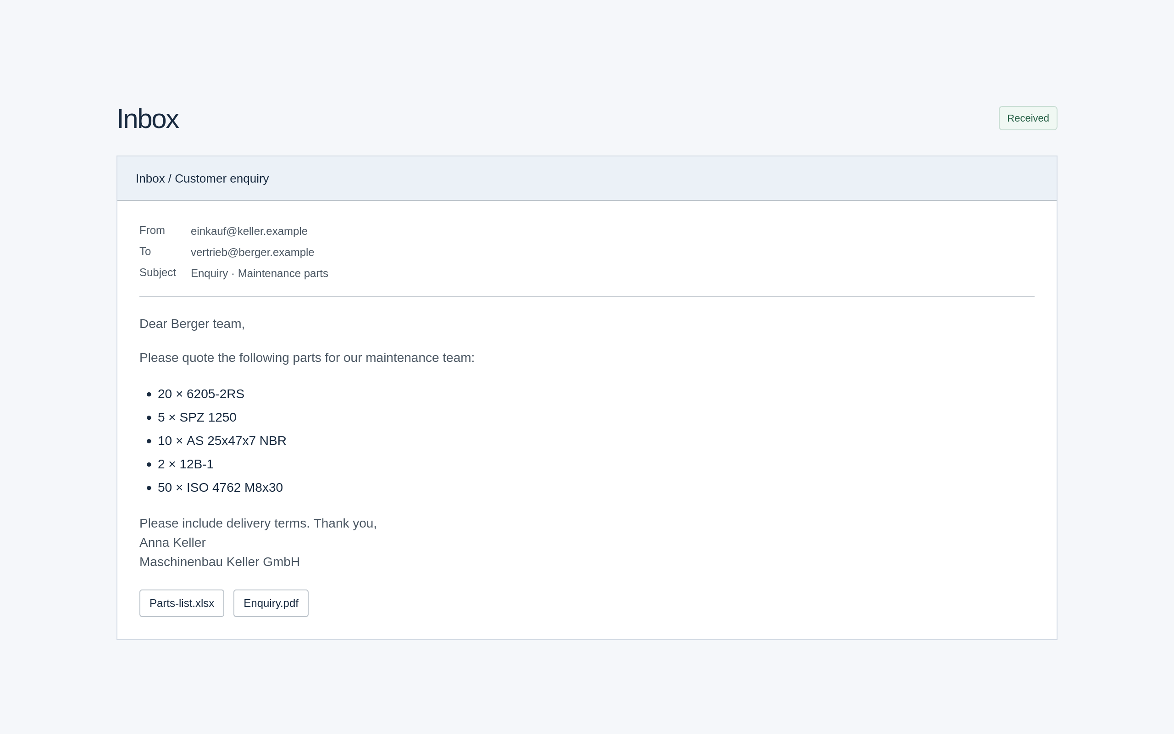Click the To field label
1174x734 pixels.
click(x=145, y=251)
